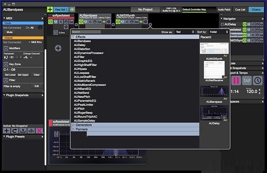
Task: Click the export snapshot upload icon
Action: click(23, 131)
